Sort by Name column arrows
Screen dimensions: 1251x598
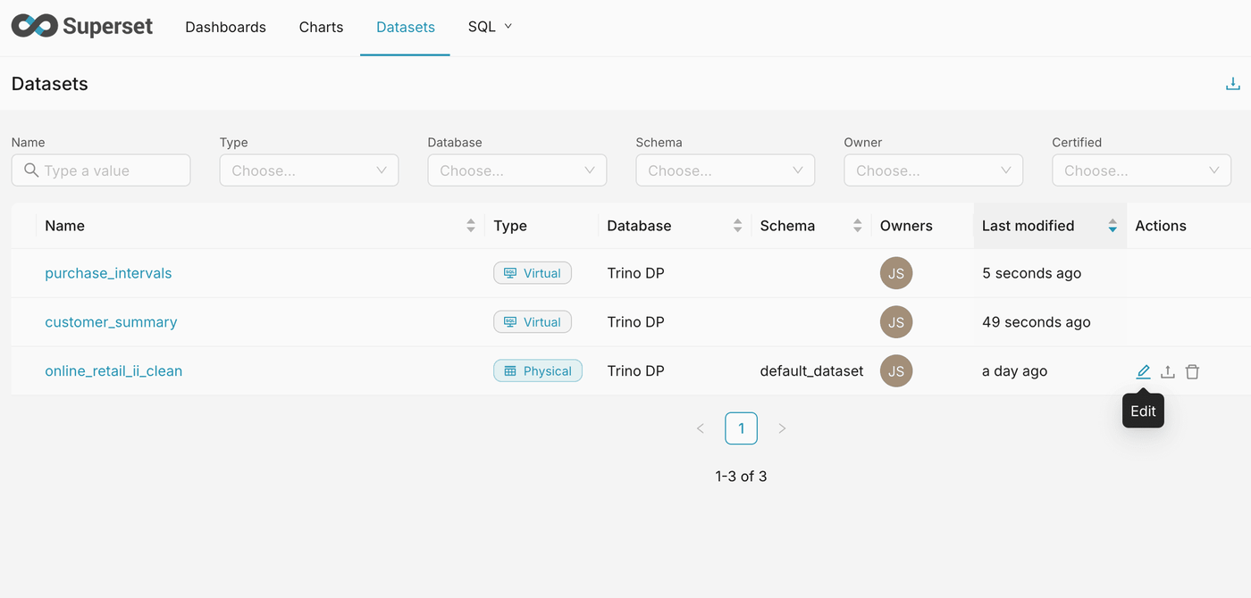(x=471, y=226)
